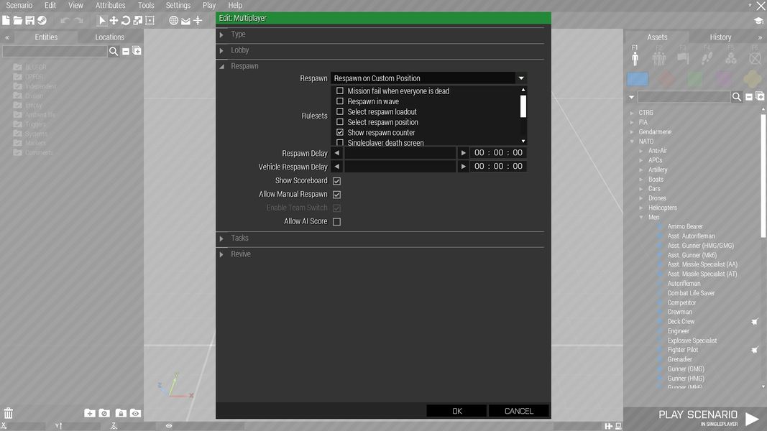Open scenario with the folder icon
Image resolution: width=767 pixels, height=431 pixels.
point(18,21)
